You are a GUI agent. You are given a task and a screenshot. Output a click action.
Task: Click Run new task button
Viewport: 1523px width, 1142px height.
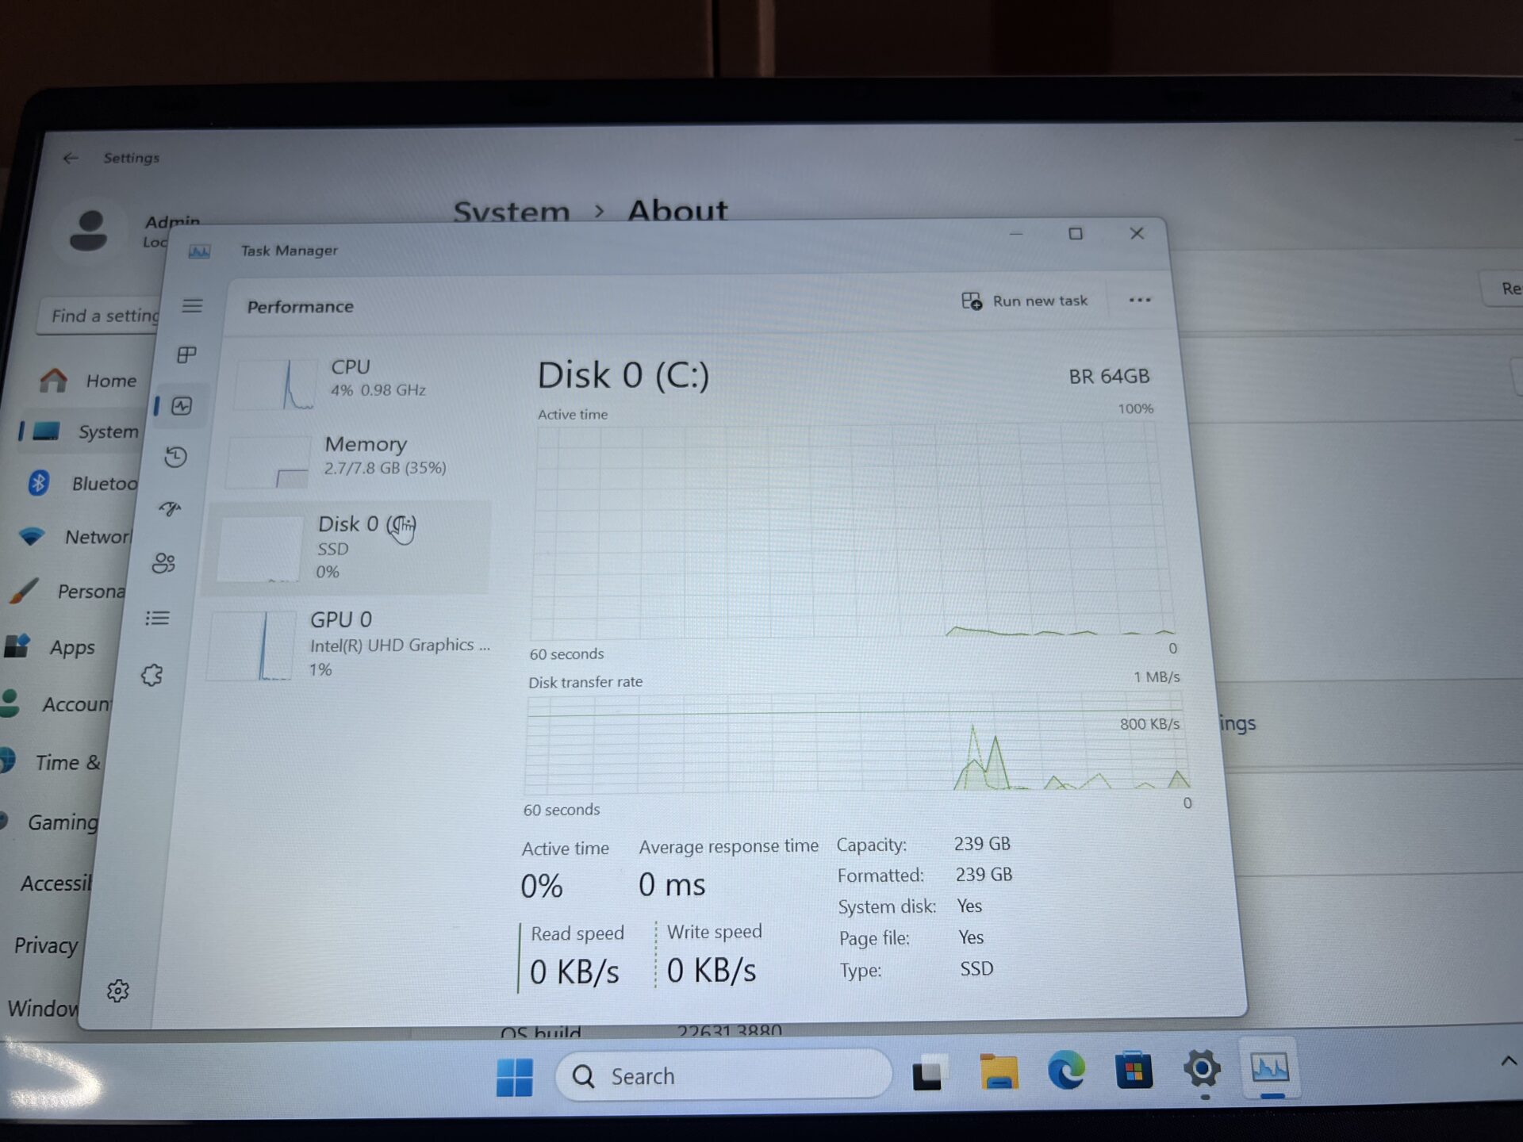(x=1024, y=301)
